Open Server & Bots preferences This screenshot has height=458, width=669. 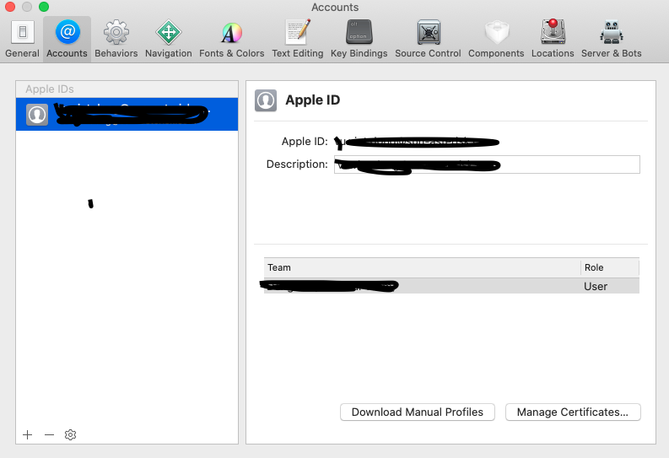pos(612,39)
